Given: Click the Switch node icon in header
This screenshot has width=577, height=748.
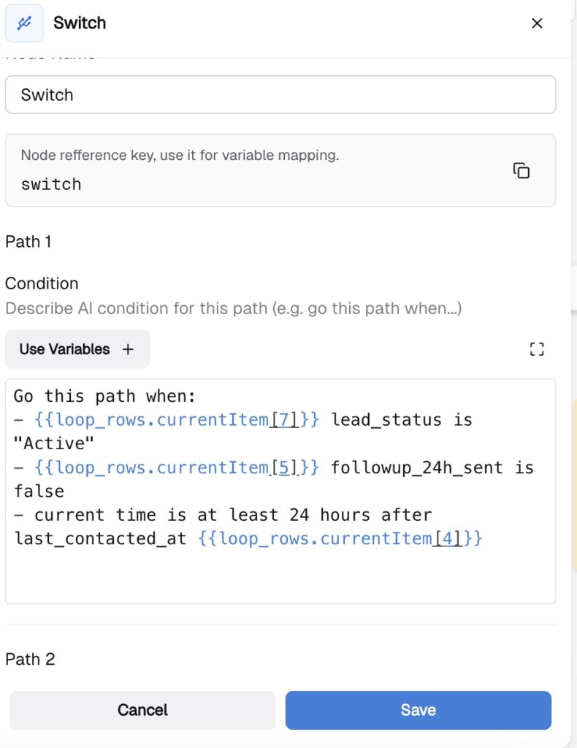Looking at the screenshot, I should tap(24, 23).
